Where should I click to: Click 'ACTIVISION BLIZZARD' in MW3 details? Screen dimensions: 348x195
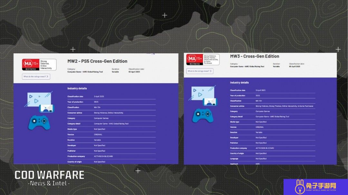pos(265,148)
